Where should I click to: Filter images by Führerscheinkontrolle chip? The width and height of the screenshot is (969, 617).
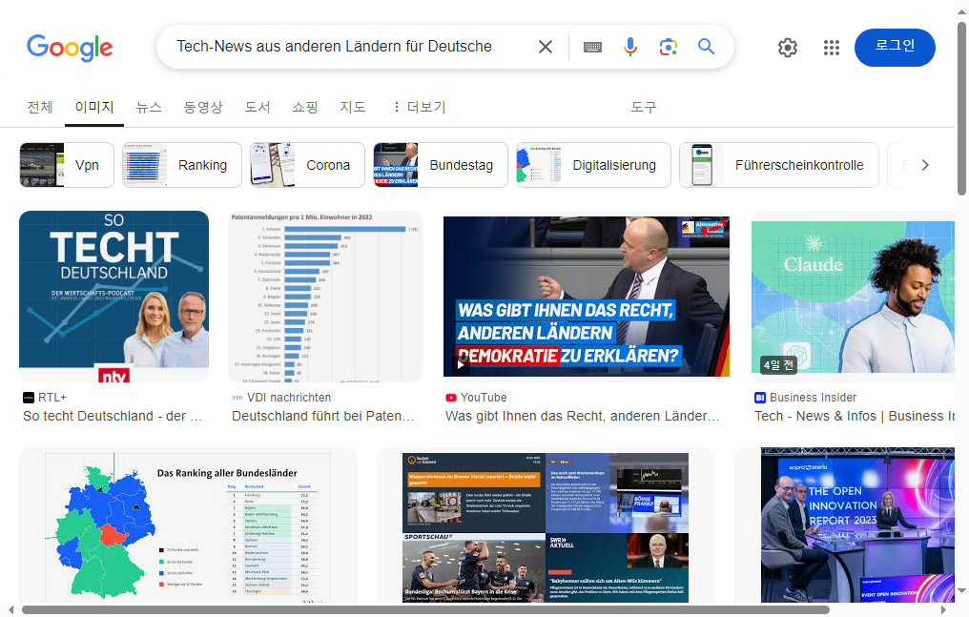(x=778, y=165)
